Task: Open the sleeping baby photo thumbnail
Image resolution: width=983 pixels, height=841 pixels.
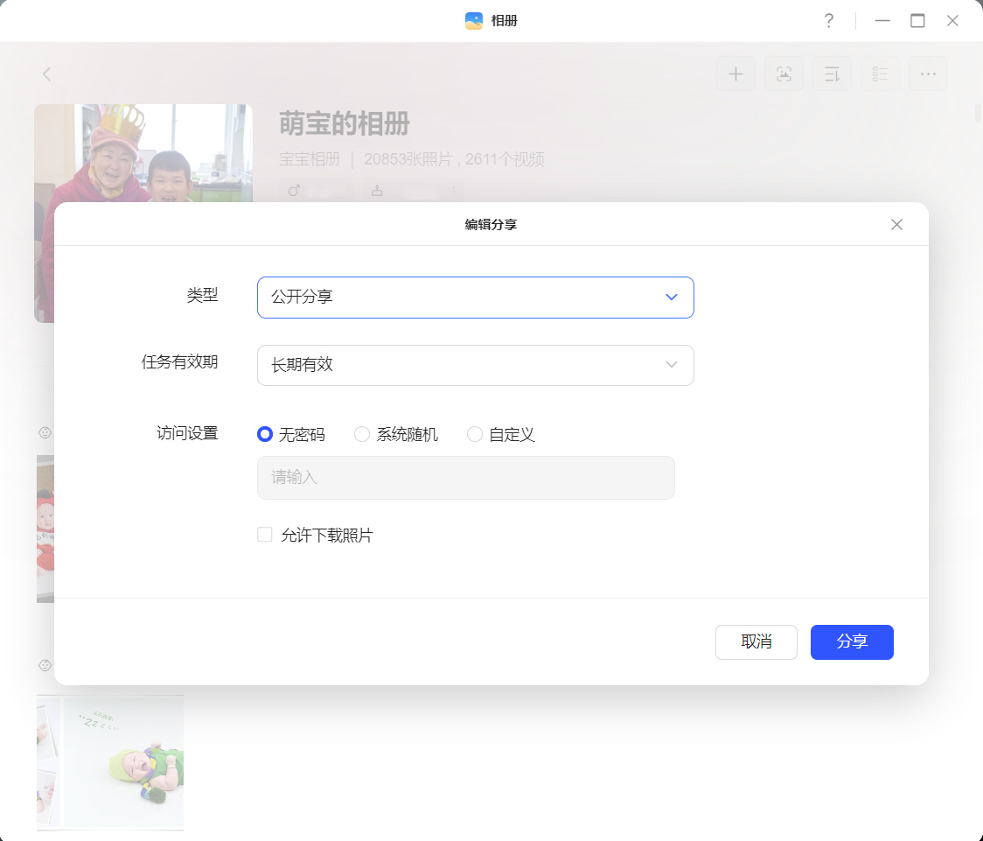Action: (110, 762)
